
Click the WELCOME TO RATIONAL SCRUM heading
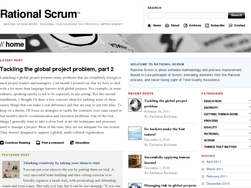[157, 64]
